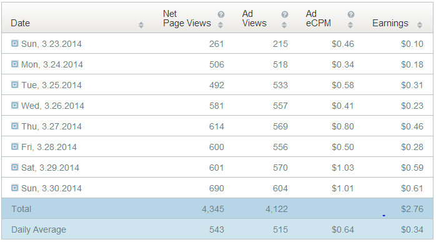This screenshot has width=436, height=242.
Task: Select date text Thu, 3.27.2014
Action: (x=51, y=126)
